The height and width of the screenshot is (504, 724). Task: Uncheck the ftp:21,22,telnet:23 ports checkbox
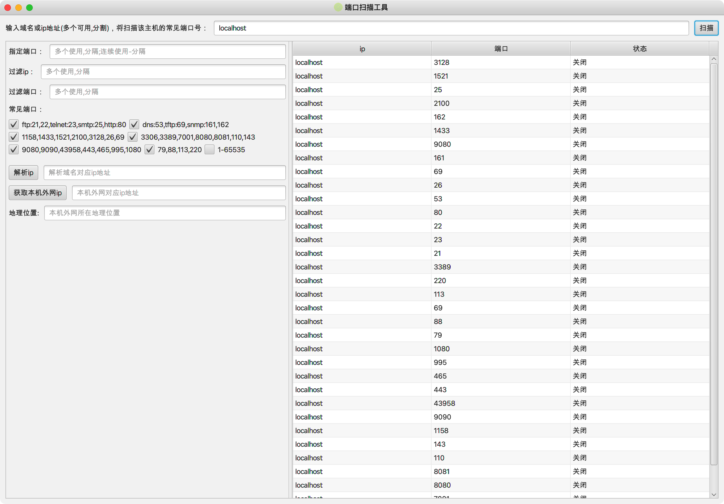14,125
